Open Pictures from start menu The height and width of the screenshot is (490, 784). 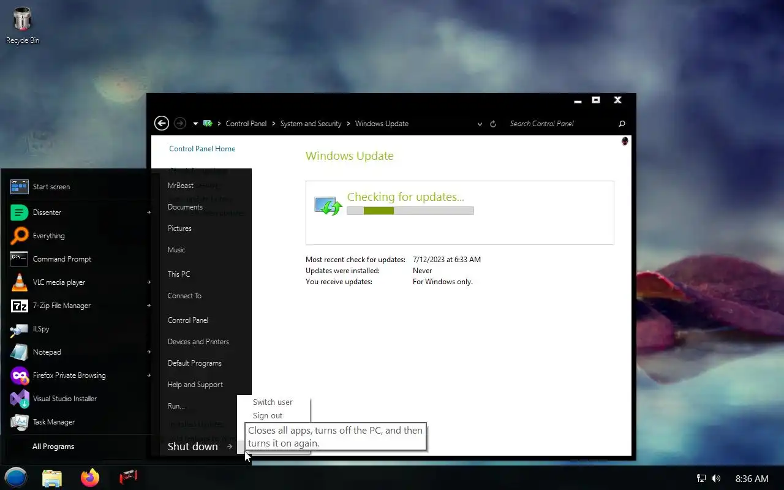click(179, 228)
